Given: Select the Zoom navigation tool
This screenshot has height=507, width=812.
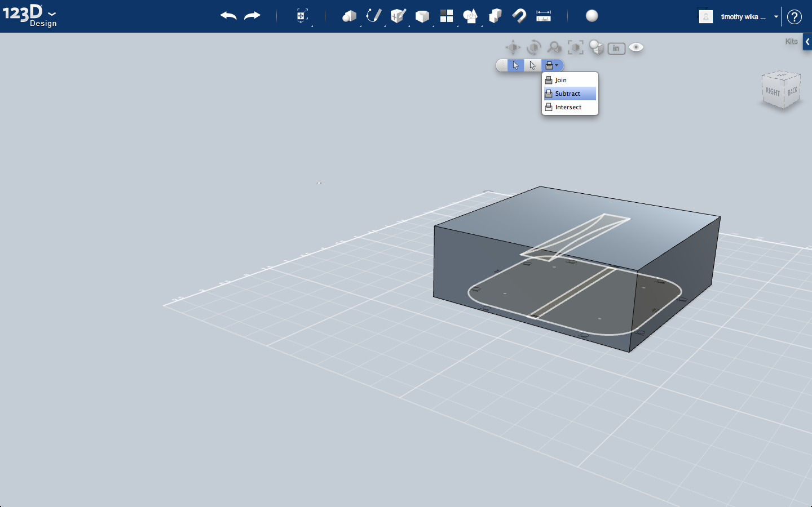Looking at the screenshot, I should pos(555,48).
